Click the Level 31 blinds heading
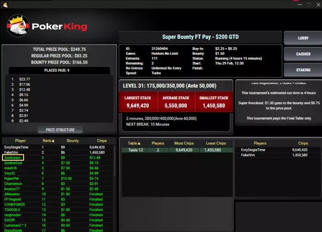The width and height of the screenshot is (322, 232). coord(169,86)
